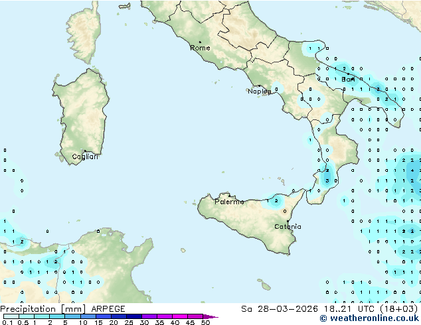Click the 'Precipitation [mm]' legend title
421x325 pixels.
point(43,309)
